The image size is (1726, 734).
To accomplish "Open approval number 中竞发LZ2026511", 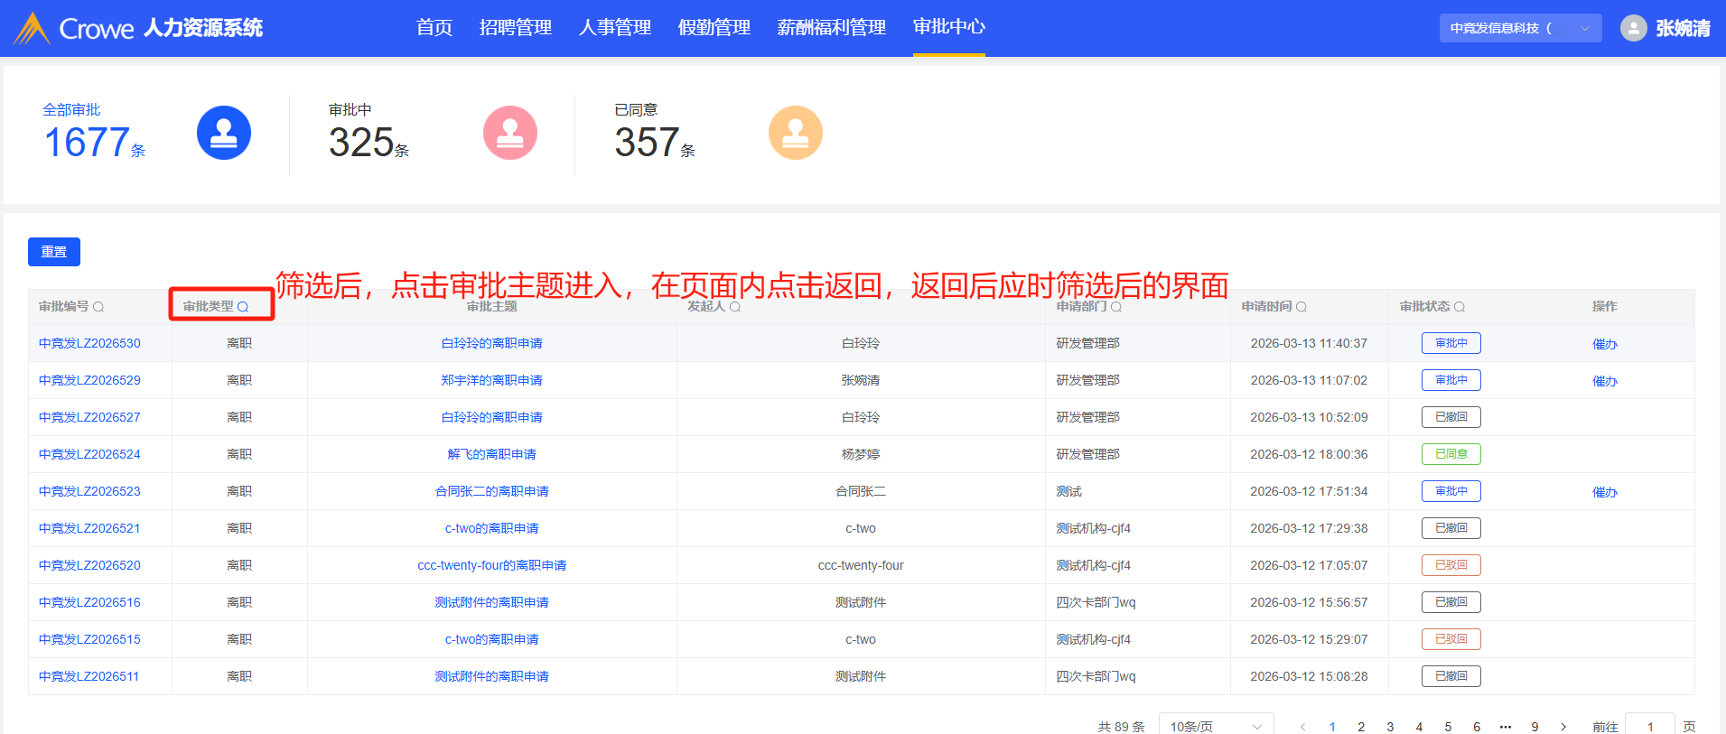I will (89, 676).
